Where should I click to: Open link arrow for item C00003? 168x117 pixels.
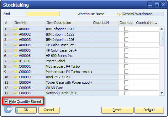16,77
